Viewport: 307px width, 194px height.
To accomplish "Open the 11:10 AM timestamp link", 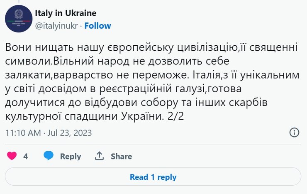I will [x=23, y=133].
